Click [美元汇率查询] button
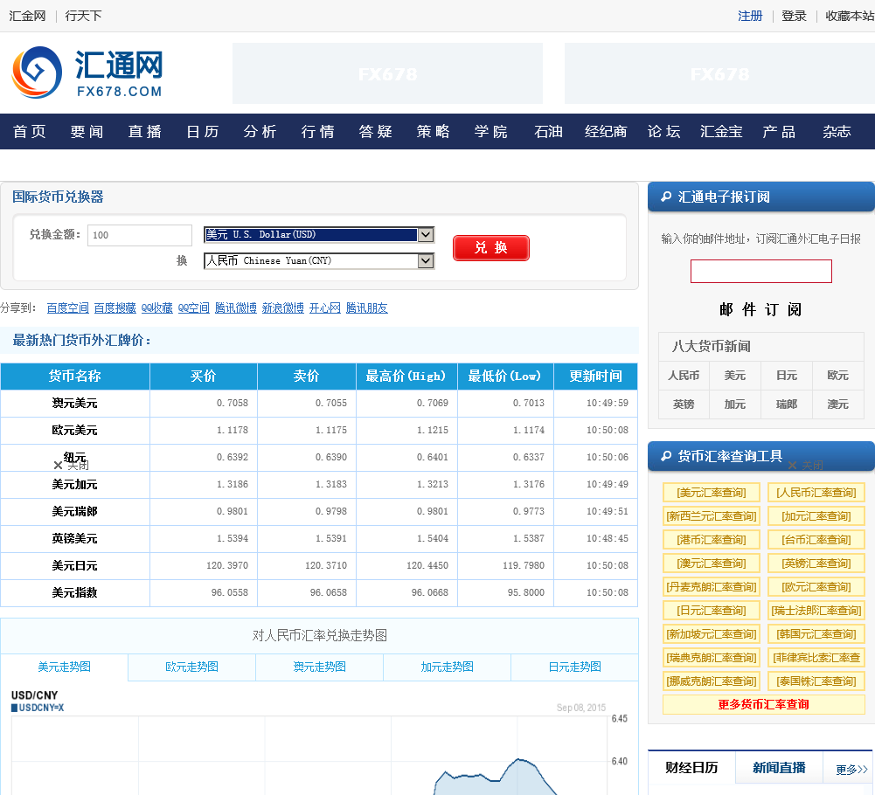This screenshot has height=795, width=875. [712, 493]
